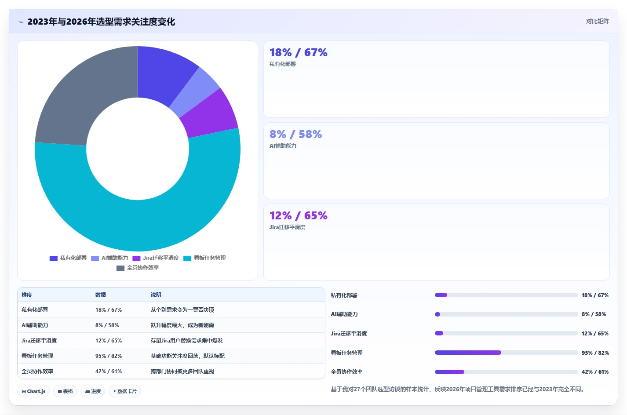Click the 95% / 82% table cell

109,356
